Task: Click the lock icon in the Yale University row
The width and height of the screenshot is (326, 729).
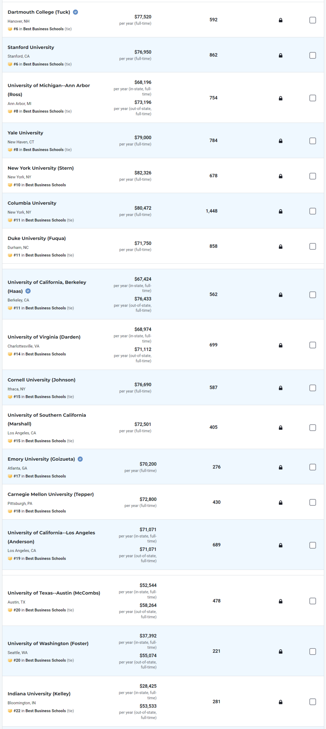Action: coord(280,141)
